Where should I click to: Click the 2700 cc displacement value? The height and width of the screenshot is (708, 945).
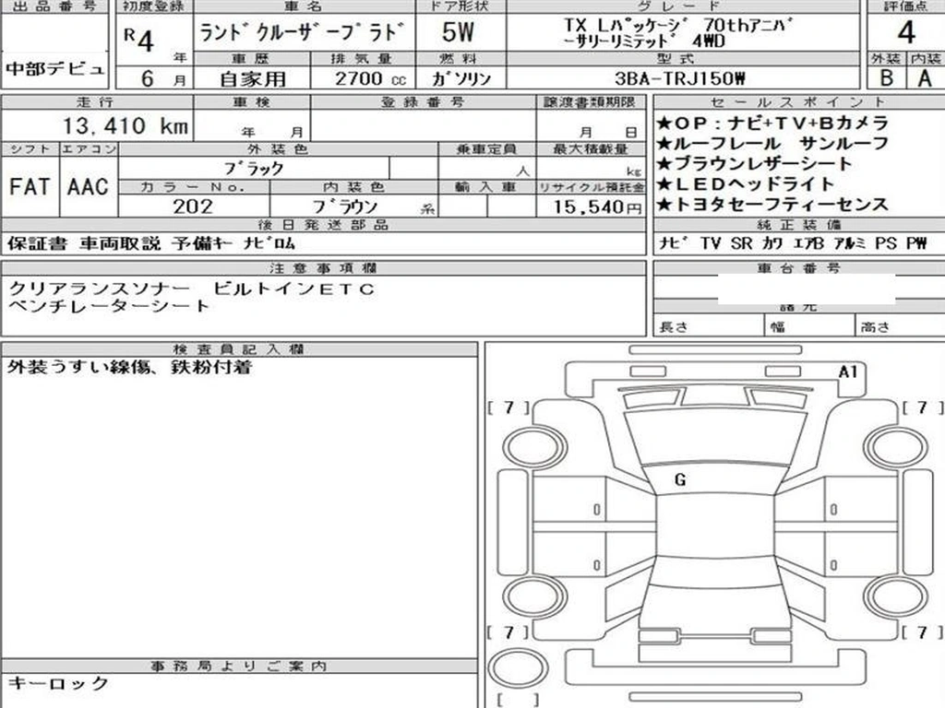371,79
